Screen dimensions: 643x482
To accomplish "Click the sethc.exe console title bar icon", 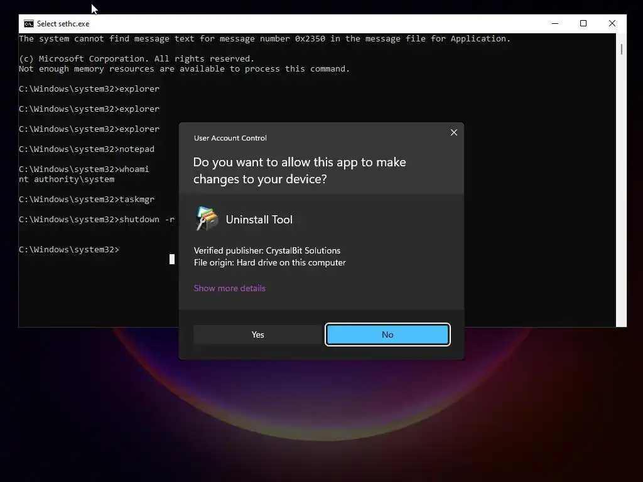I will (x=29, y=24).
